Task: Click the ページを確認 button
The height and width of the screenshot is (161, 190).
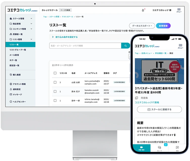Action: [65, 10]
